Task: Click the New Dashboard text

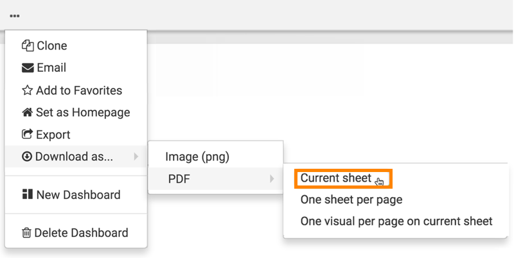Action: (78, 195)
